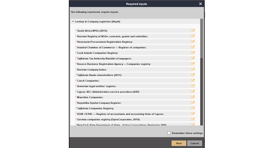Toggle Istanbul Chamber of Commerce checkbox
This screenshot has height=148, width=271.
193,47
